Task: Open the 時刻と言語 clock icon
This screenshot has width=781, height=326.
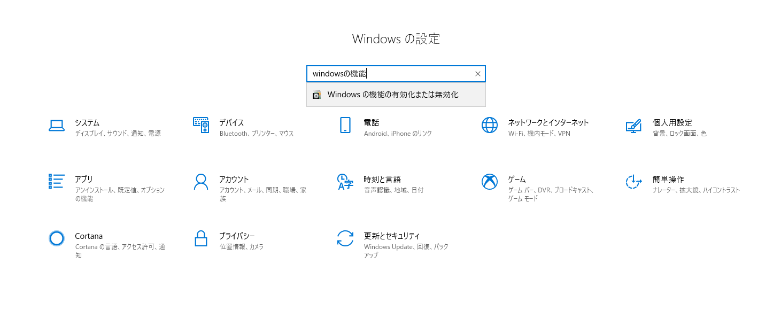Action: point(345,182)
